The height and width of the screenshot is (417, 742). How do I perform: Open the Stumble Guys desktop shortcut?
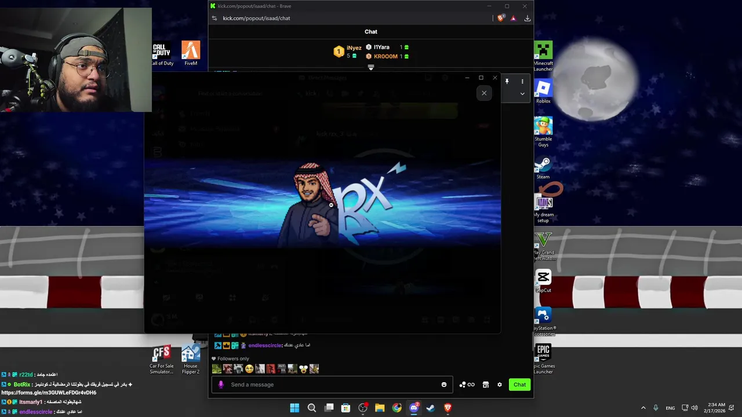(543, 132)
